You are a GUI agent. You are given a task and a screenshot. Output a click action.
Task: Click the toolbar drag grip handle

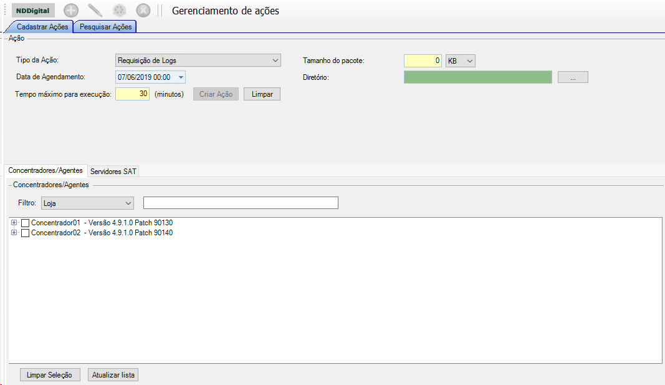coord(5,11)
